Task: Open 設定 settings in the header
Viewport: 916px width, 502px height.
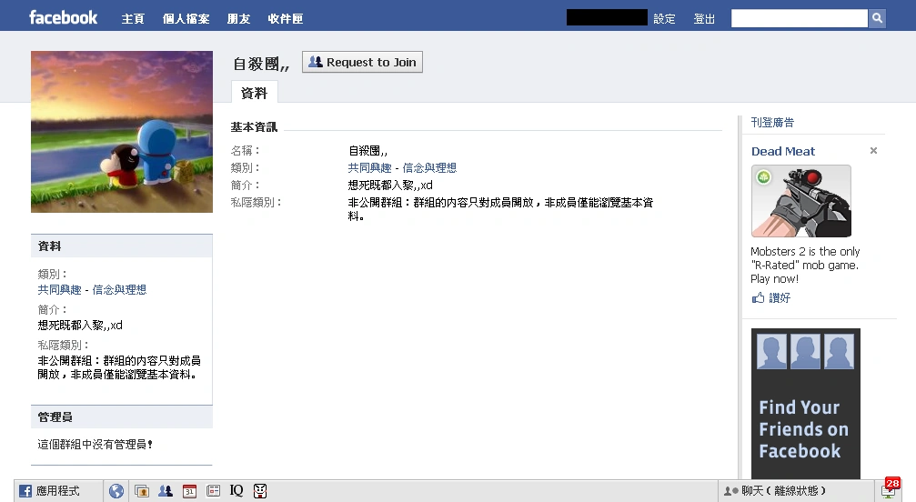Action: (x=664, y=19)
